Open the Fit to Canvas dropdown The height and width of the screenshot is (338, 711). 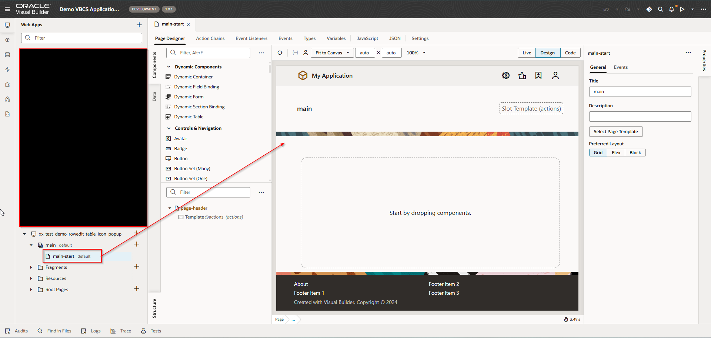point(332,53)
